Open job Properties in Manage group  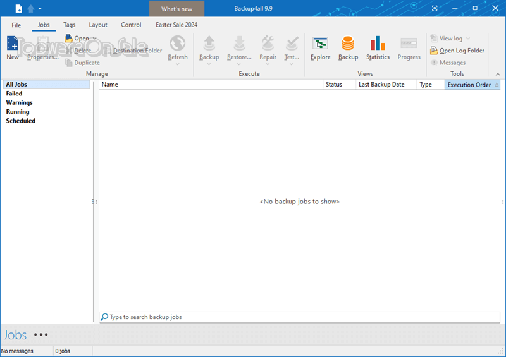point(42,48)
